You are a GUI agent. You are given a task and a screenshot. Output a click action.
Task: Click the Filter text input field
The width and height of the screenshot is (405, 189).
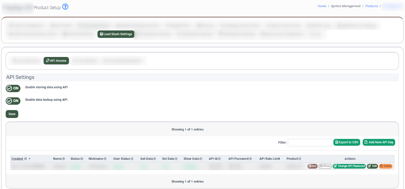coord(310,143)
